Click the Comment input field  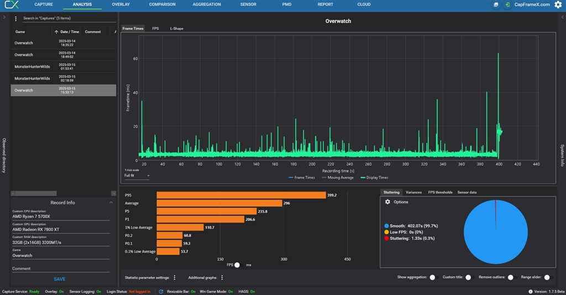click(x=61, y=268)
